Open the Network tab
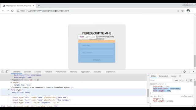Image resolution: width=196 pixels, height=110 pixels. click(x=48, y=72)
